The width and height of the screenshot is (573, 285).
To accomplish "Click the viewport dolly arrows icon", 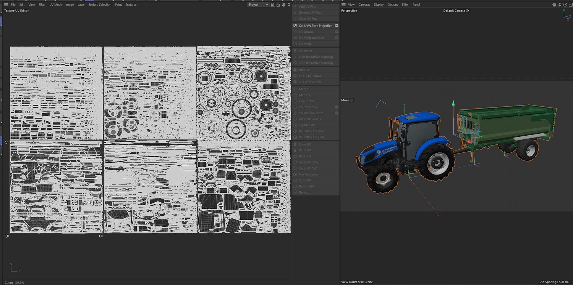I will click(560, 5).
